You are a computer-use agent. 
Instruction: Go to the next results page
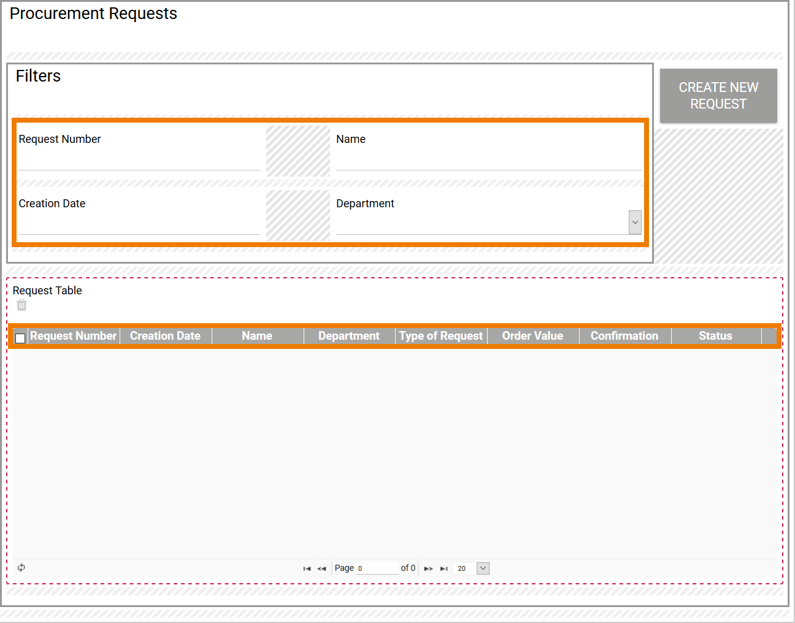pyautogui.click(x=428, y=568)
